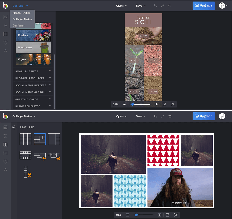Viewport: 232px width, 219px height.
Task: Select the Flyers template thumbnail
Action: click(x=33, y=59)
